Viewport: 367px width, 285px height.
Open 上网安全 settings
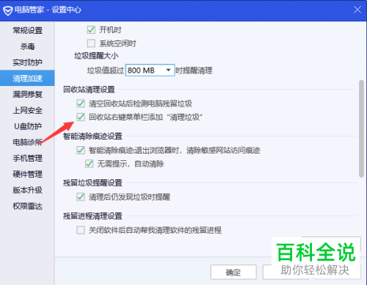pos(27,110)
